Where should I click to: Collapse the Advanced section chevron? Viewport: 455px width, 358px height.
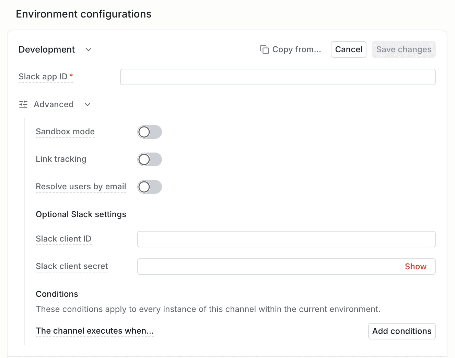pyautogui.click(x=87, y=104)
